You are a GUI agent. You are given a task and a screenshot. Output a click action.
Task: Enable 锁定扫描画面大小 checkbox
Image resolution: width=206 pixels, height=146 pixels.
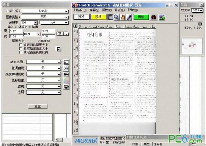click(21, 45)
